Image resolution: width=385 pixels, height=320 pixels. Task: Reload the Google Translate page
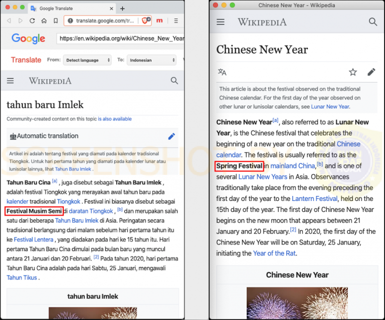coord(32,21)
